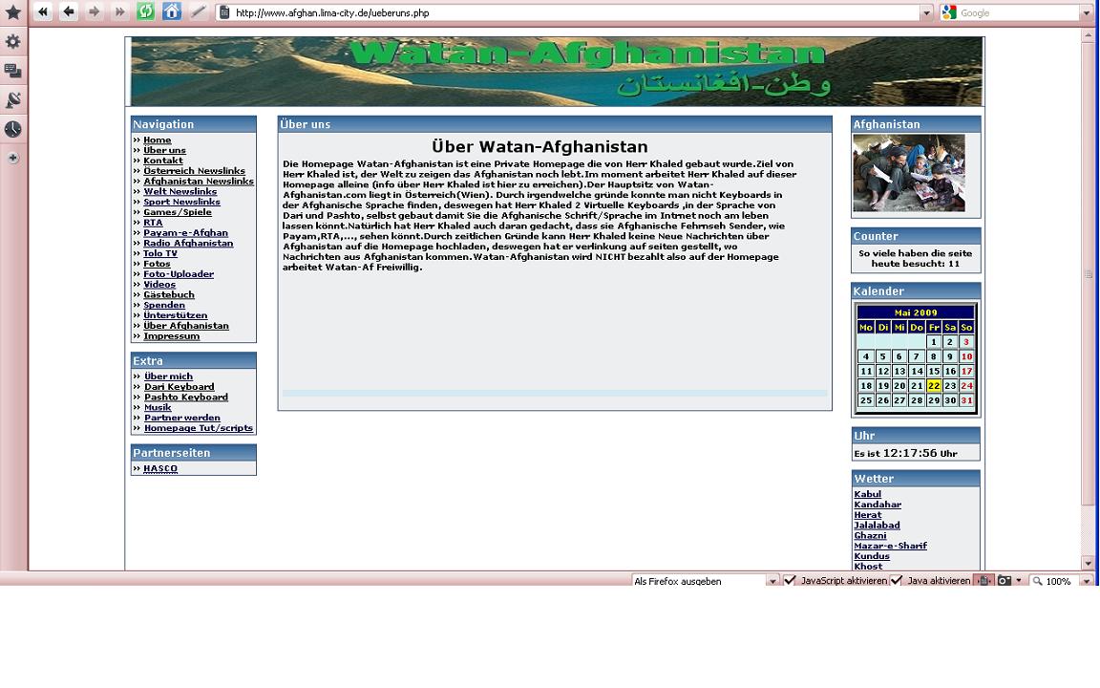The image size is (1100, 688).
Task: Click the plus button to add a sidebar panel
Action: tap(13, 158)
